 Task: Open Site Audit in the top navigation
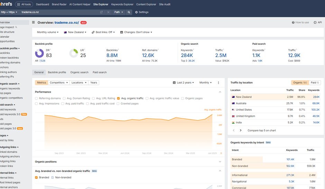click(165, 4)
